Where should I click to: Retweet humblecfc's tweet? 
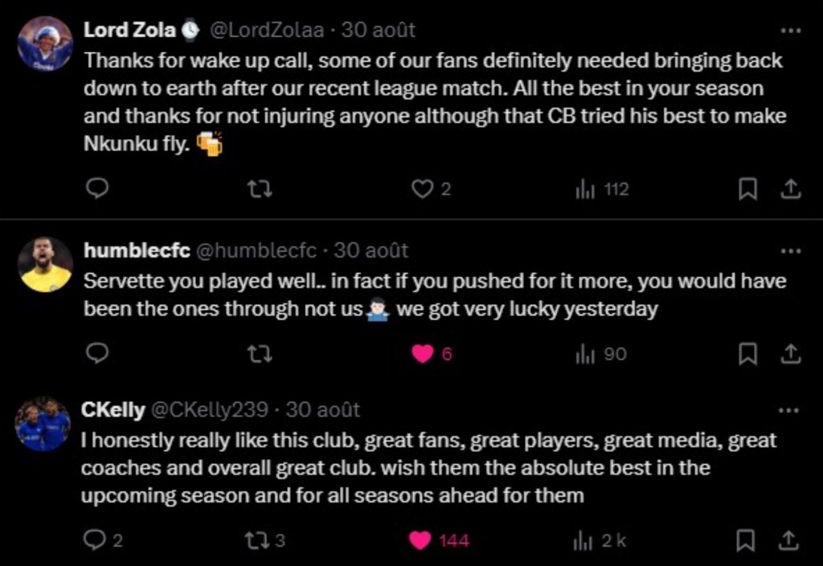click(259, 353)
